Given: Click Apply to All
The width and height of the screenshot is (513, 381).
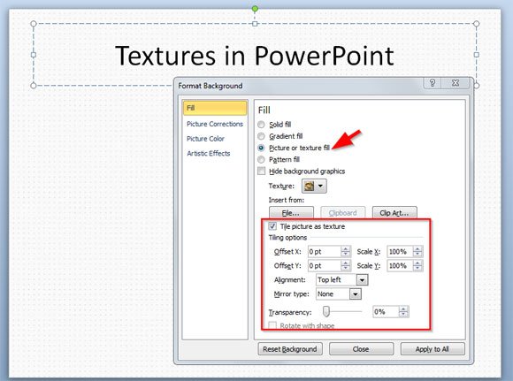Looking at the screenshot, I should point(433,349).
